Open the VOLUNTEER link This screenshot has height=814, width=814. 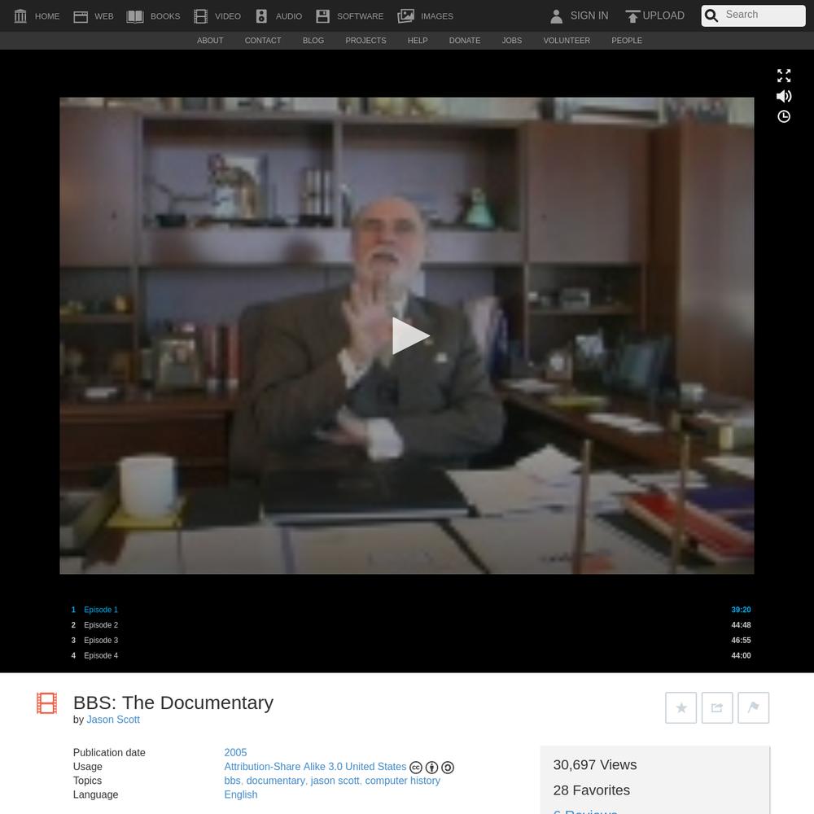coord(567,41)
